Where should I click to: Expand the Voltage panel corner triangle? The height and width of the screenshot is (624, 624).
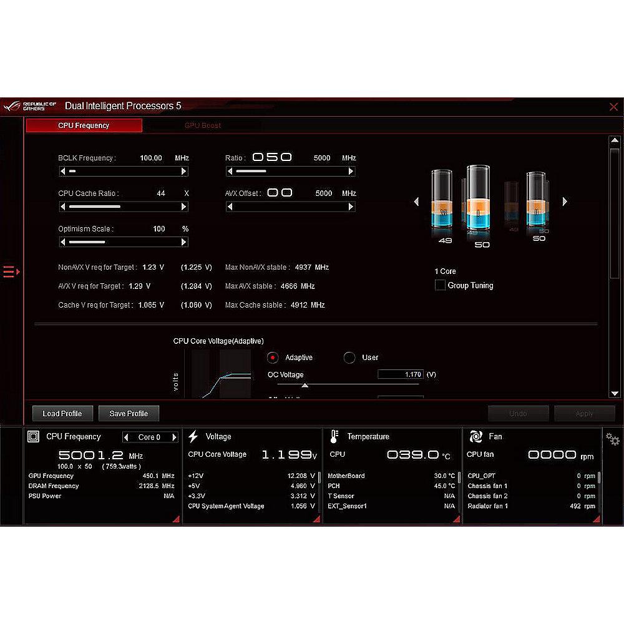tap(316, 519)
